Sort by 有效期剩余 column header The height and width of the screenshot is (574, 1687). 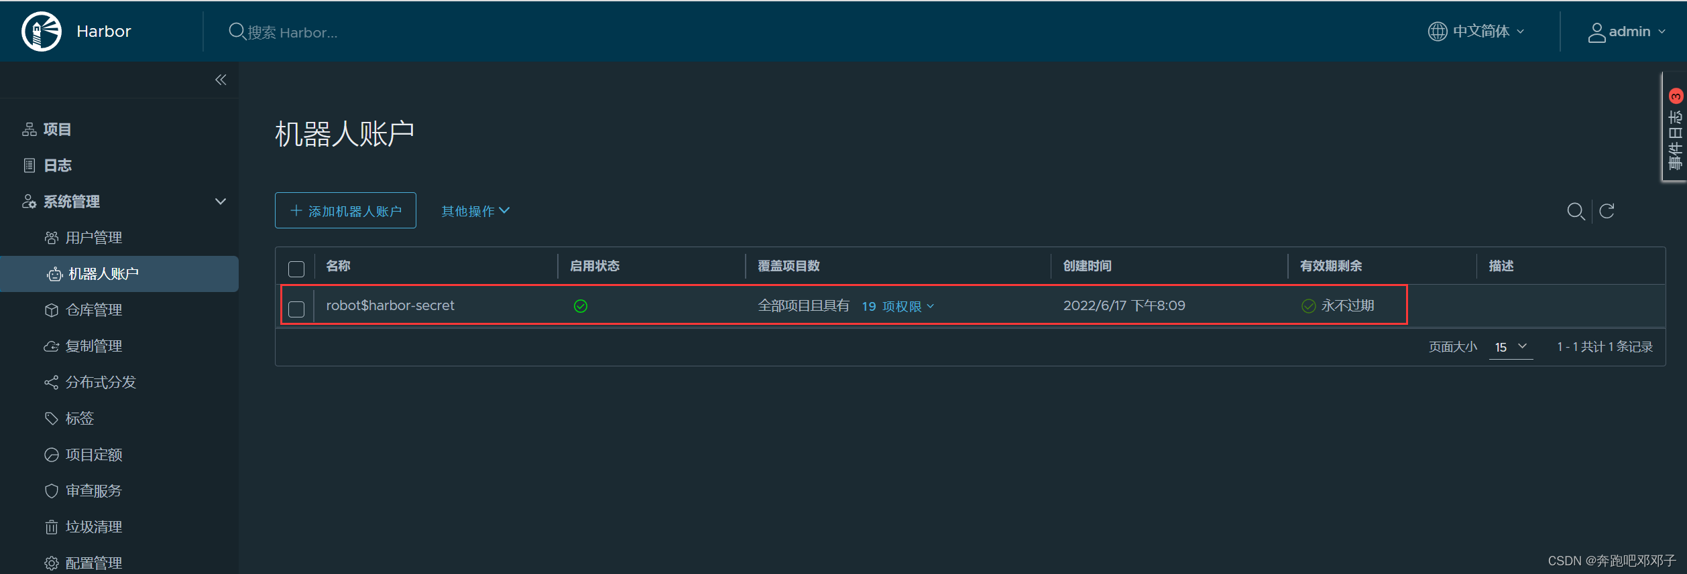click(x=1330, y=266)
